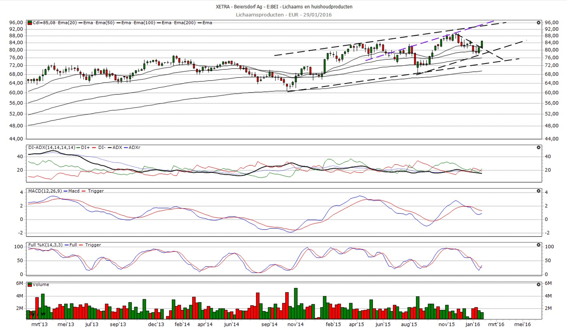Click the tallest green volume bar near nov'14
Viewport: 567px width, 329px height.
pyautogui.click(x=296, y=304)
